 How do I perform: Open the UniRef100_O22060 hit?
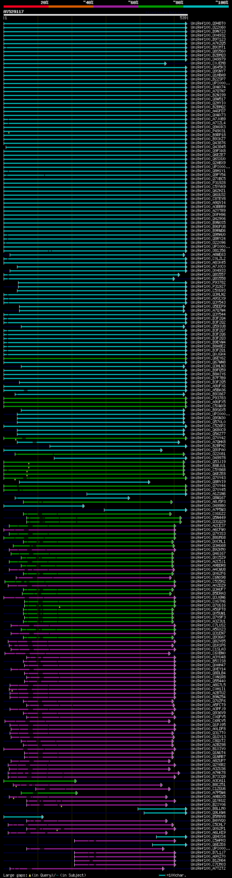pos(208,27)
